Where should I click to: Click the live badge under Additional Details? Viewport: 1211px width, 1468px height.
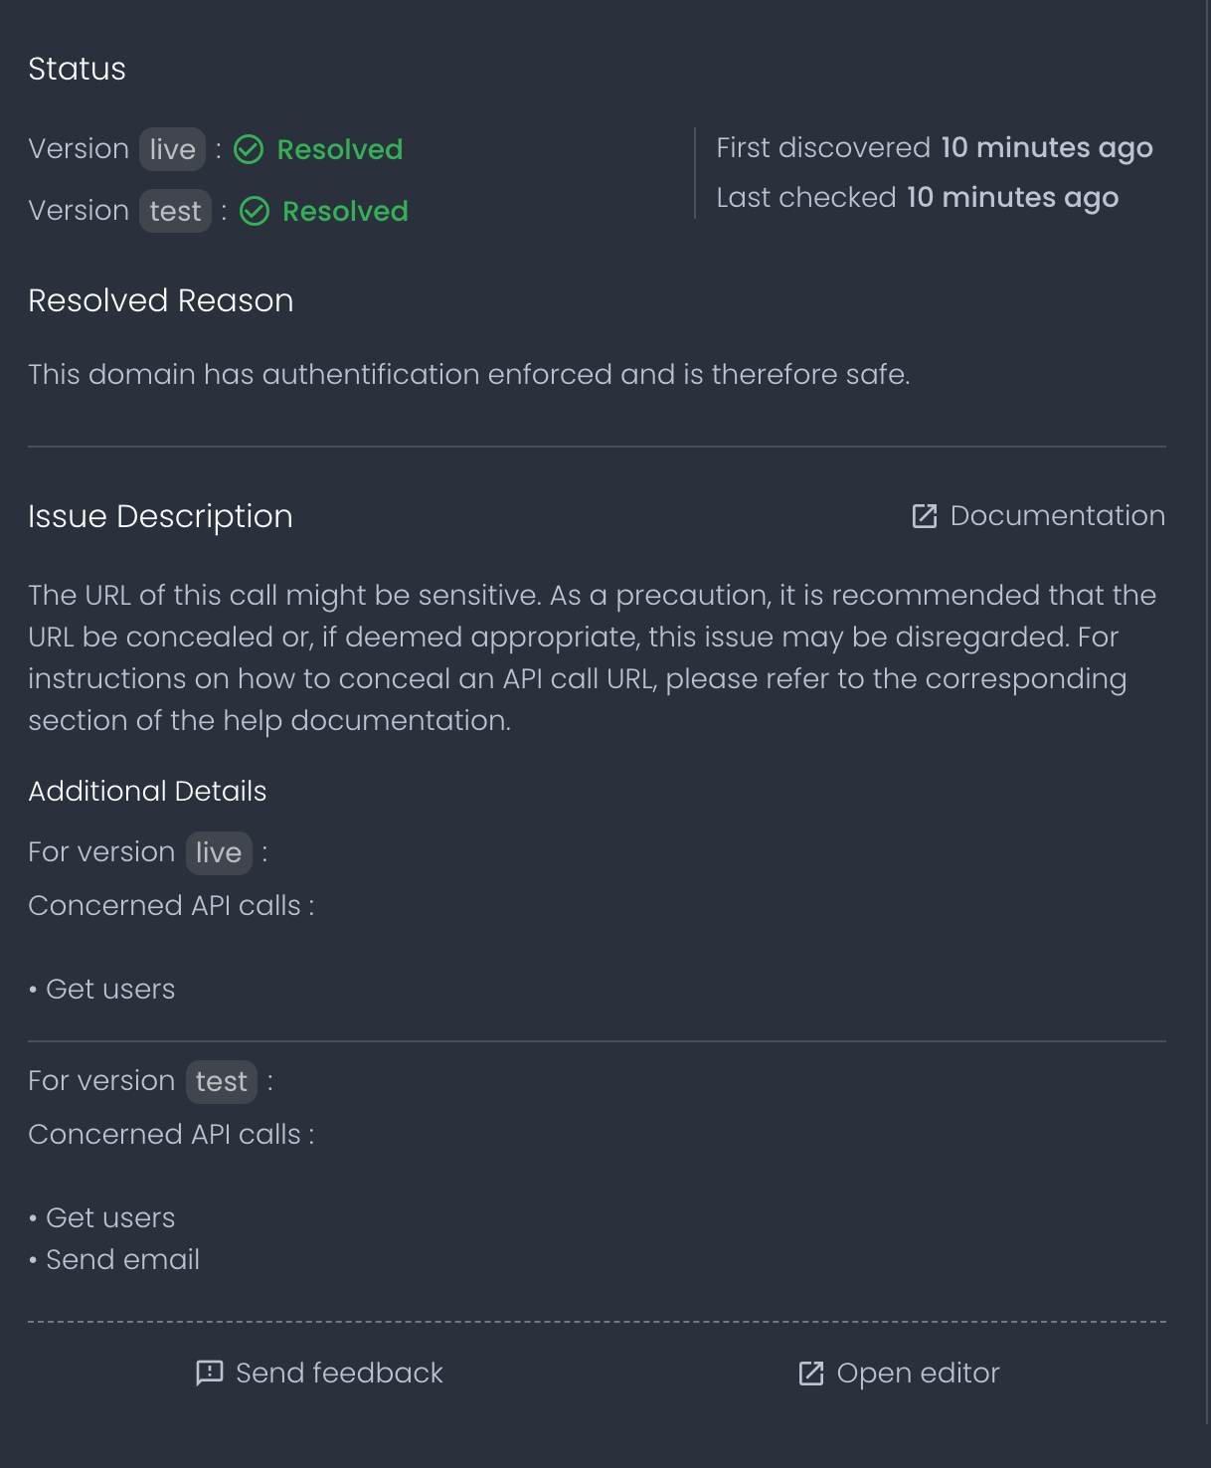point(219,853)
